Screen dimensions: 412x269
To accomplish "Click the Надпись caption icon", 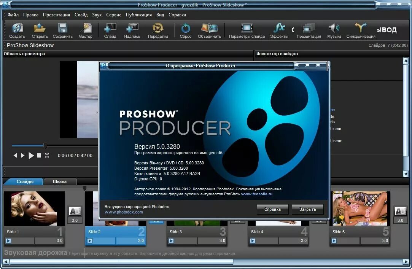I will coord(132,30).
